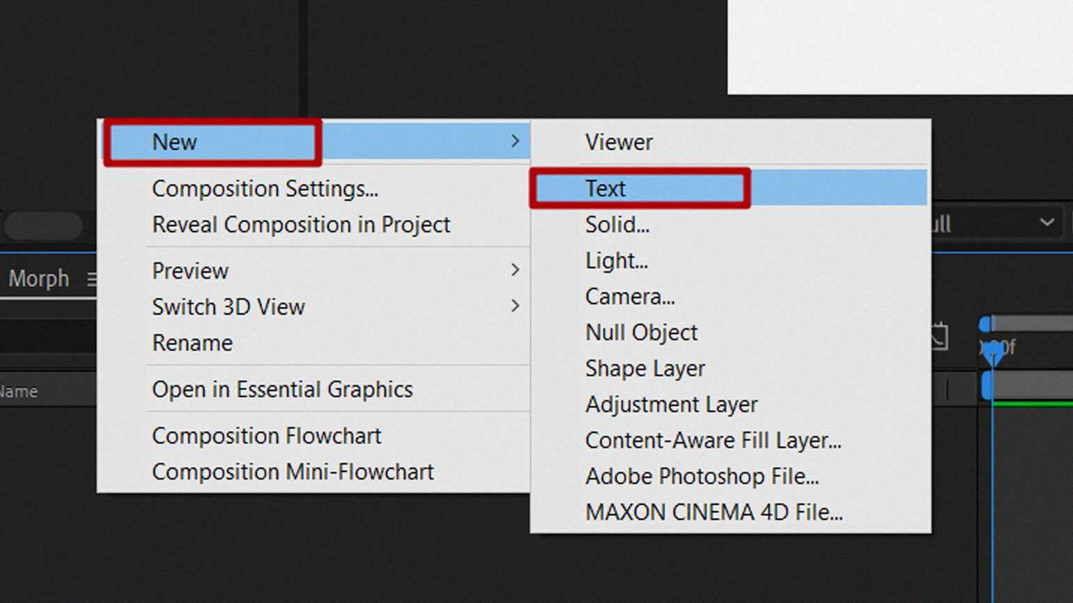
Task: Click Rename in the context menu
Action: pyautogui.click(x=192, y=343)
